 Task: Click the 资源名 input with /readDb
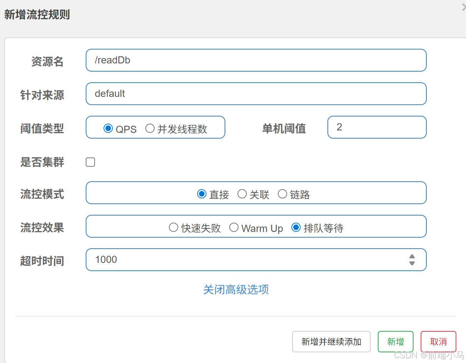point(256,60)
